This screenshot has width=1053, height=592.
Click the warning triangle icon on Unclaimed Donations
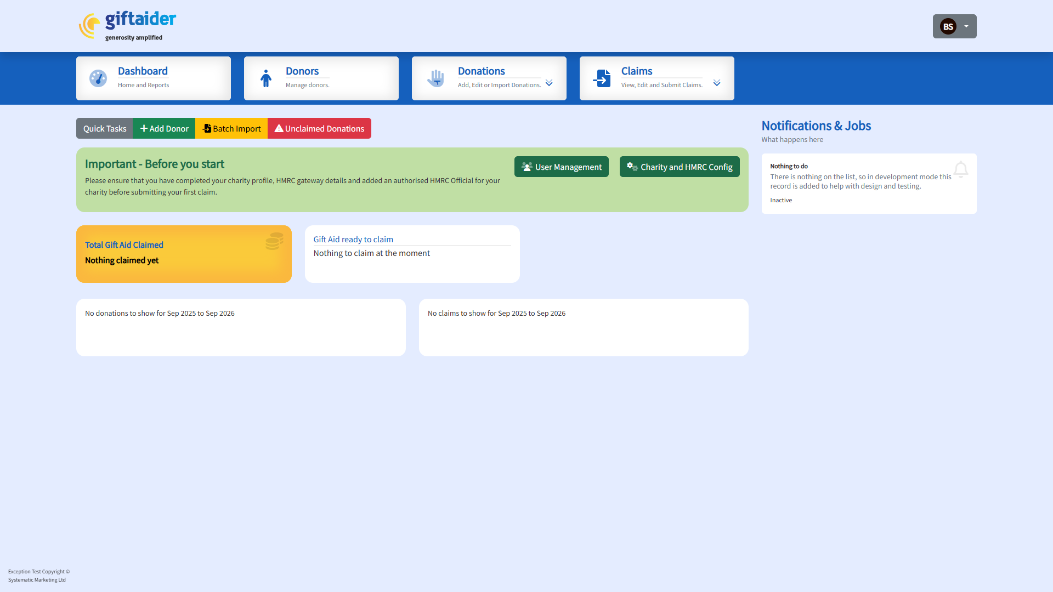click(x=279, y=128)
